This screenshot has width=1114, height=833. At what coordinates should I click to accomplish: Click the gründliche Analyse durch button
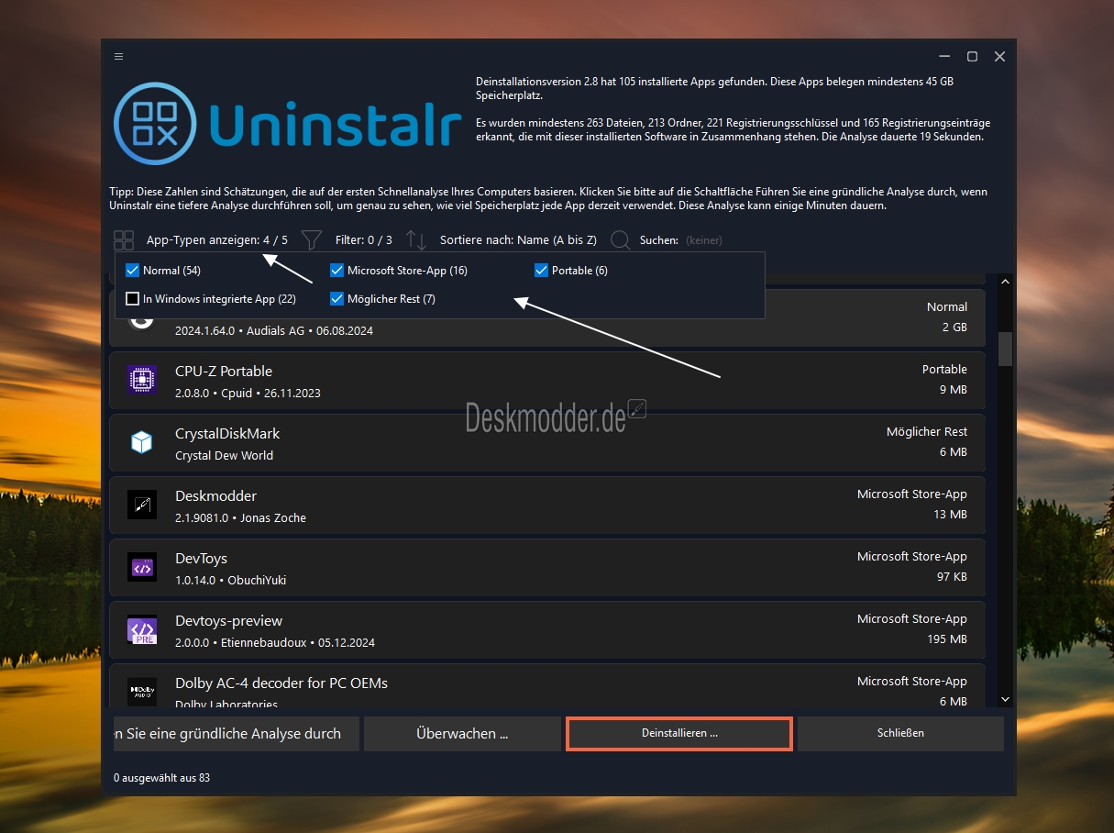tap(235, 734)
